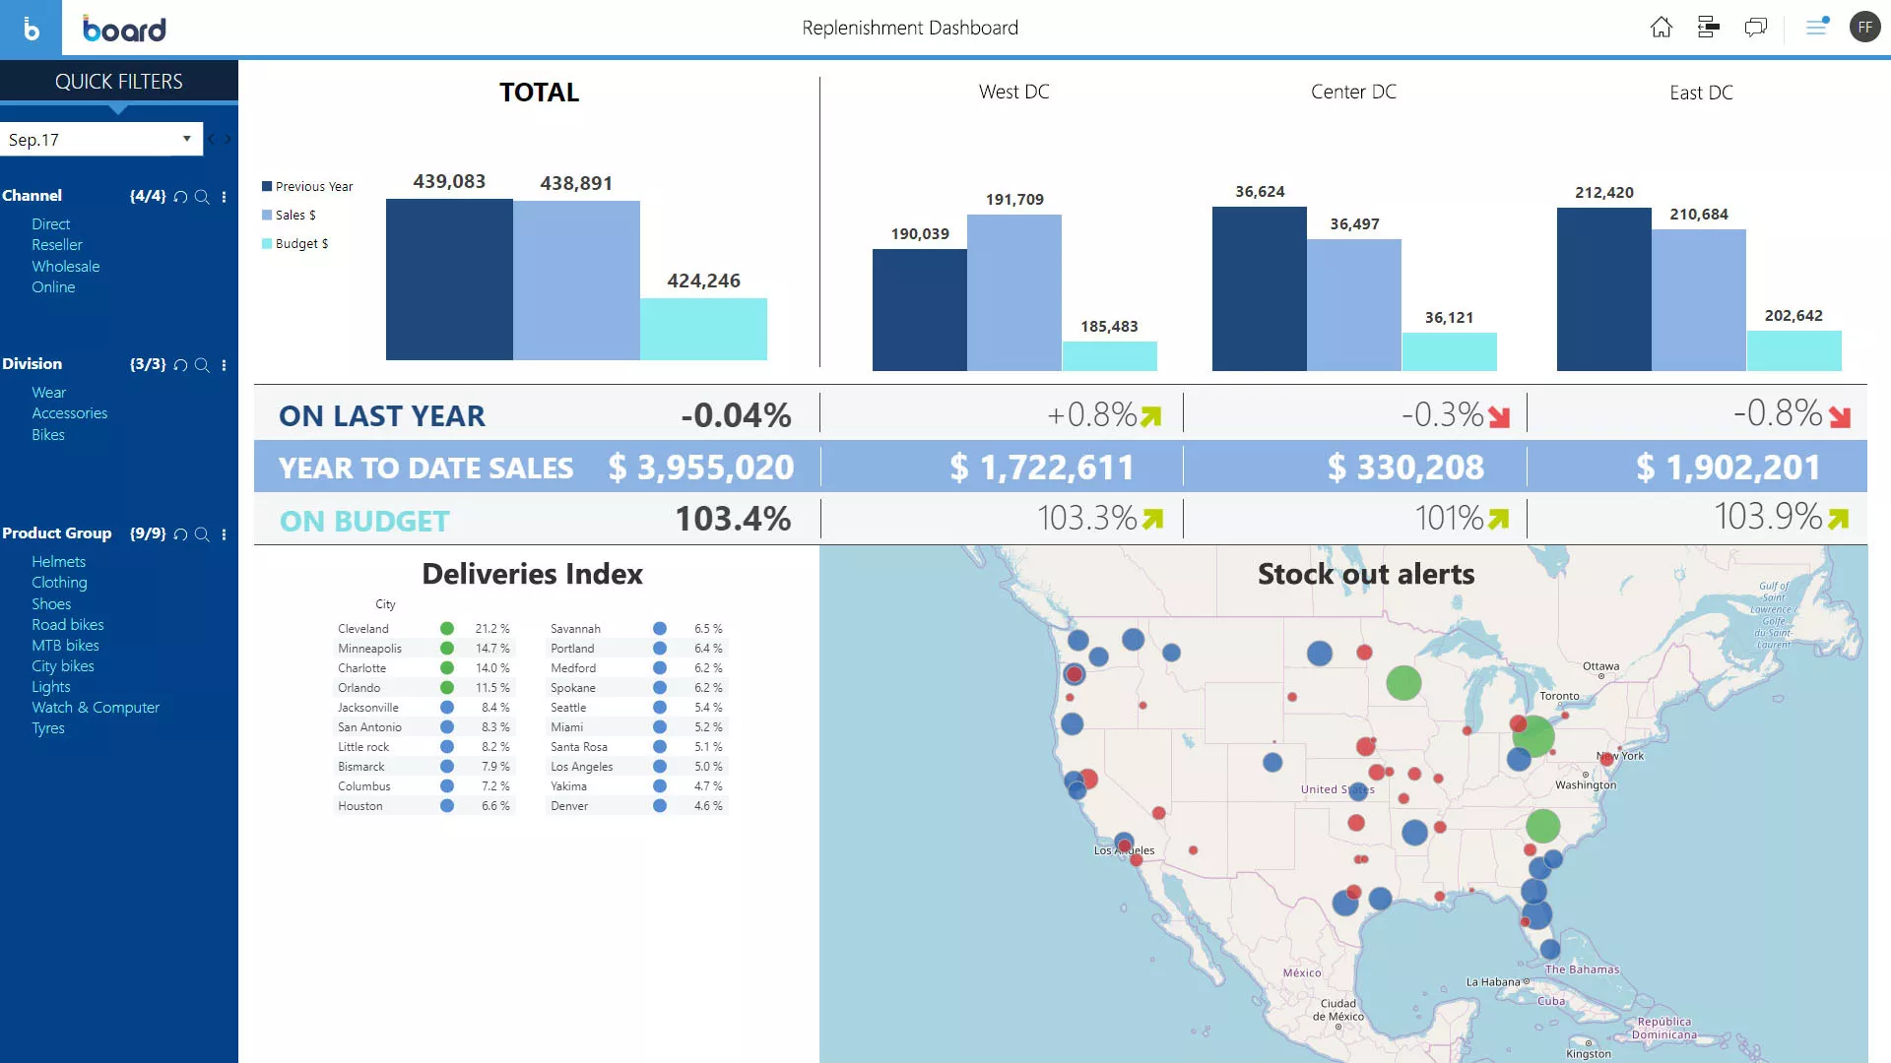This screenshot has height=1063, width=1891.
Task: Click the Division options kebab icon
Action: 224,363
